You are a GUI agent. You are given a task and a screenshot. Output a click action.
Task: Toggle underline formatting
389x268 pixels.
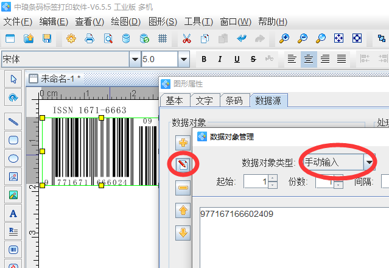237,59
